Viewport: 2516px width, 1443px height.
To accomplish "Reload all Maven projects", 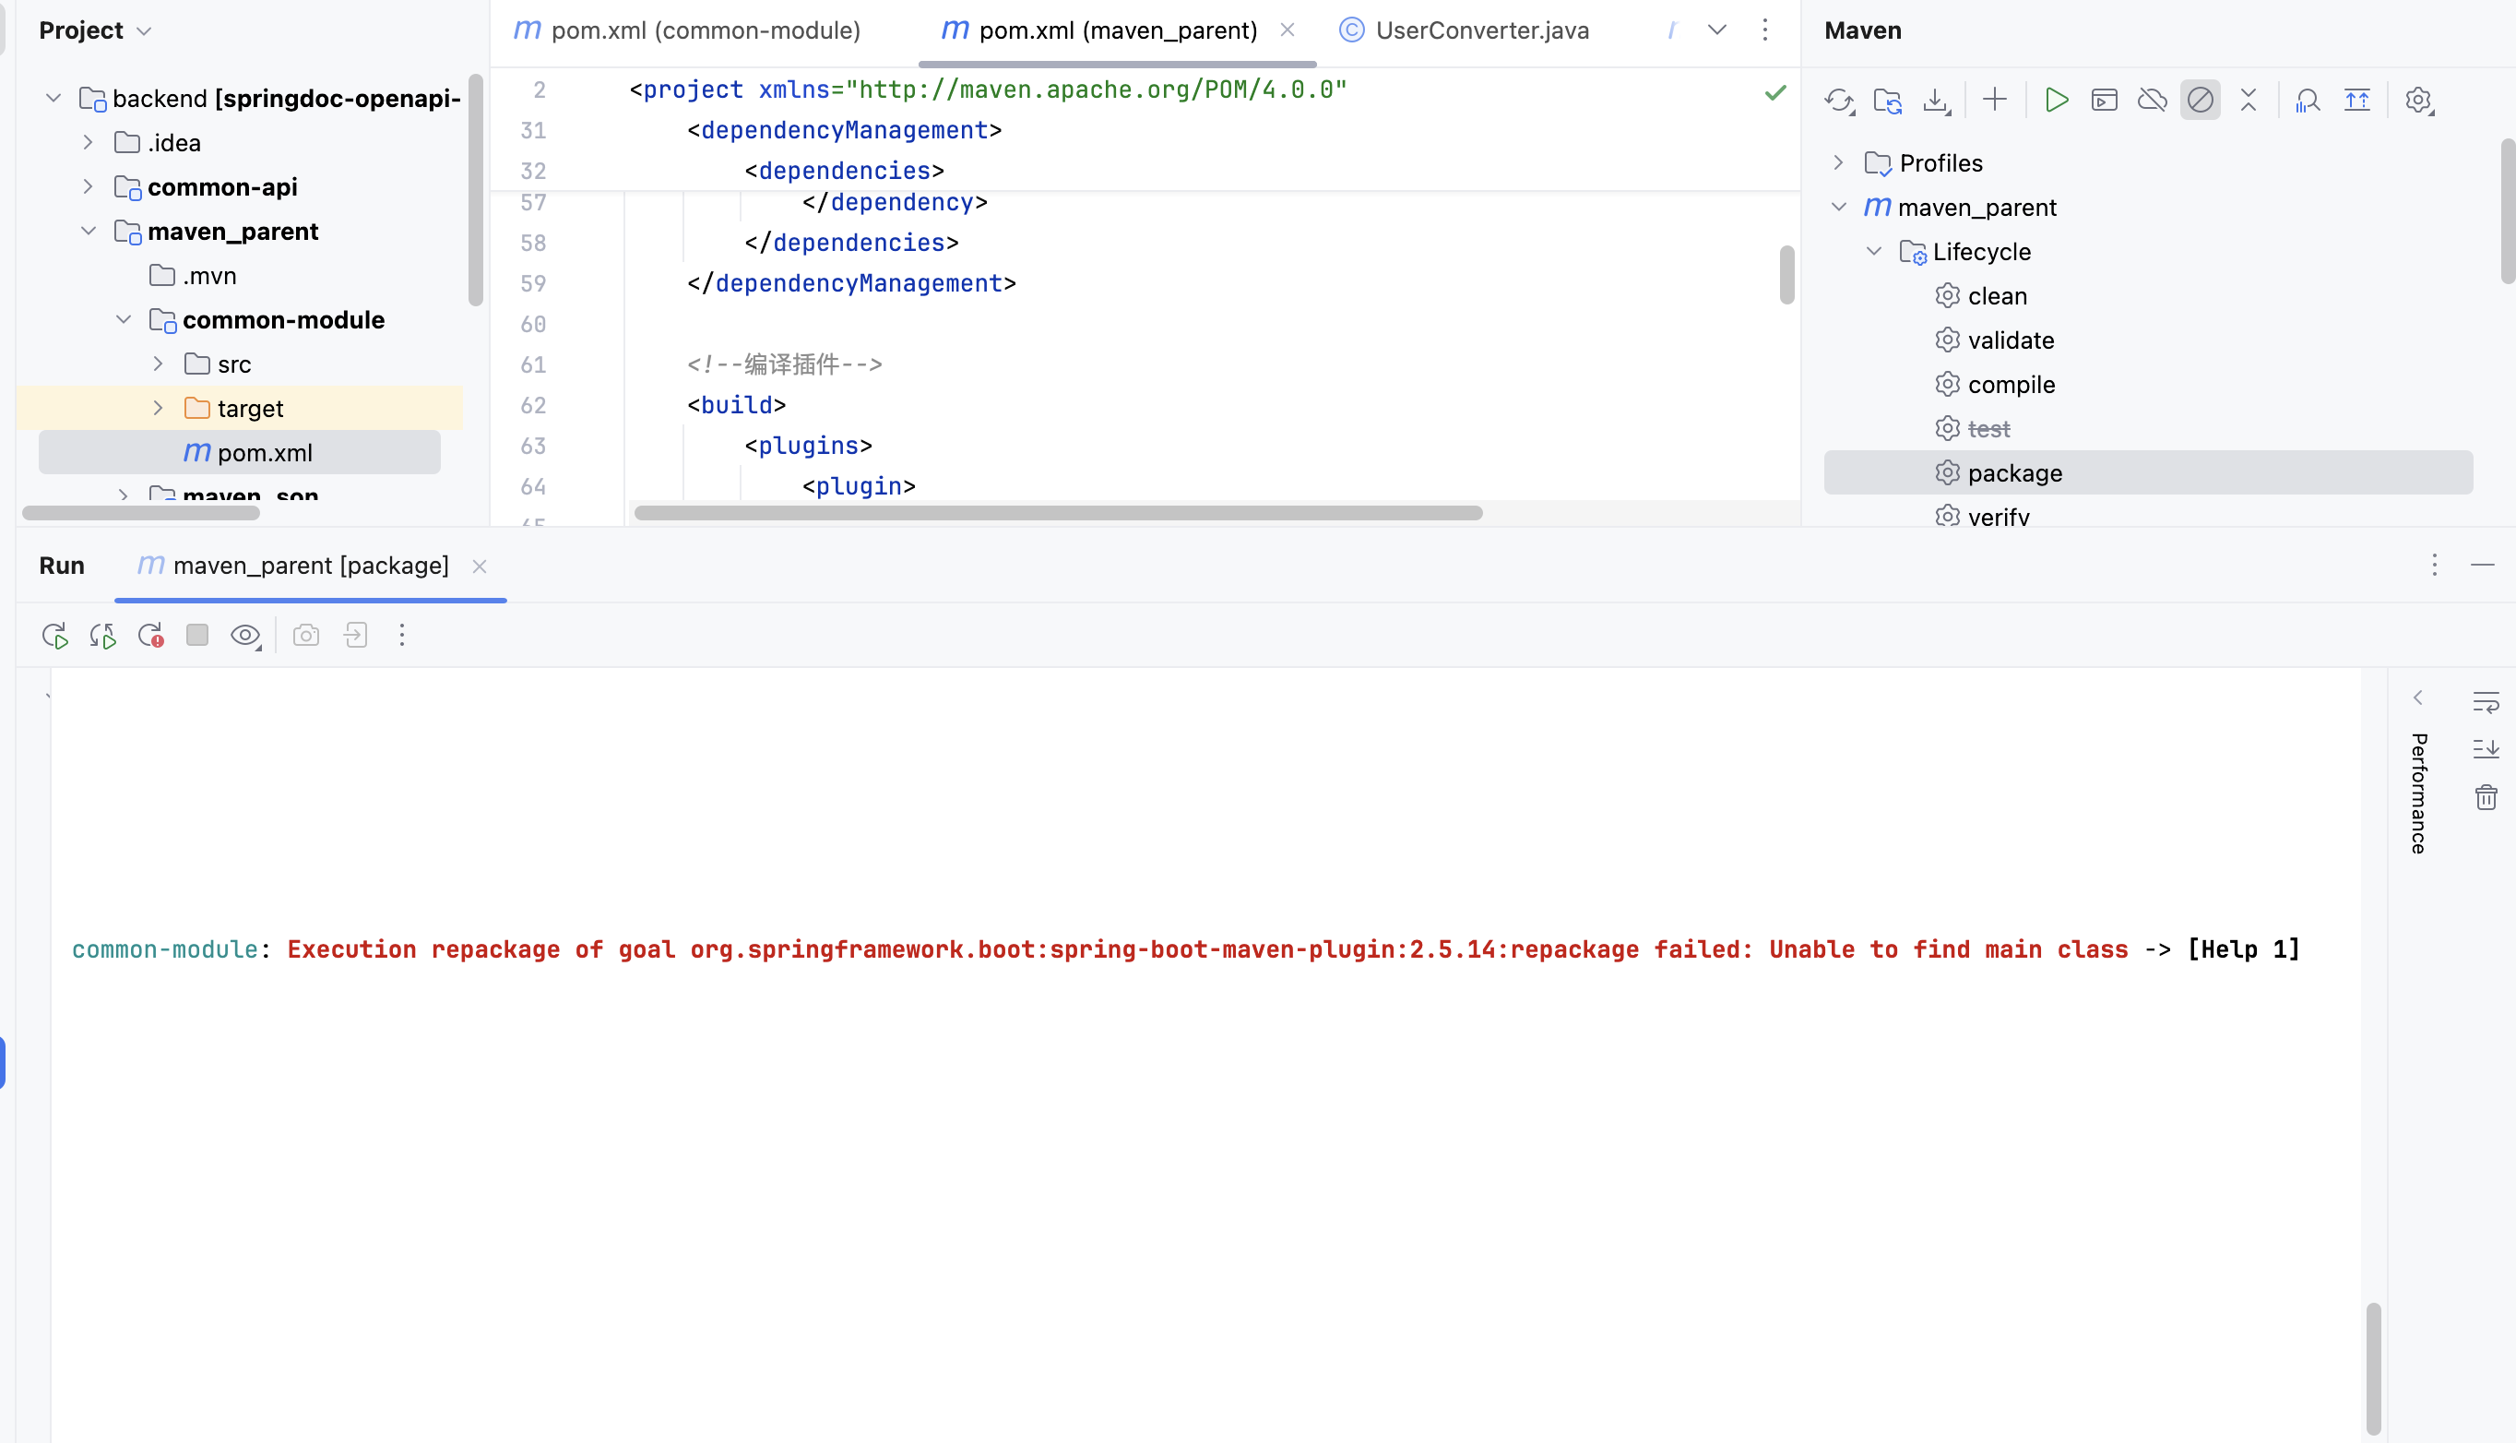I will coord(1838,100).
